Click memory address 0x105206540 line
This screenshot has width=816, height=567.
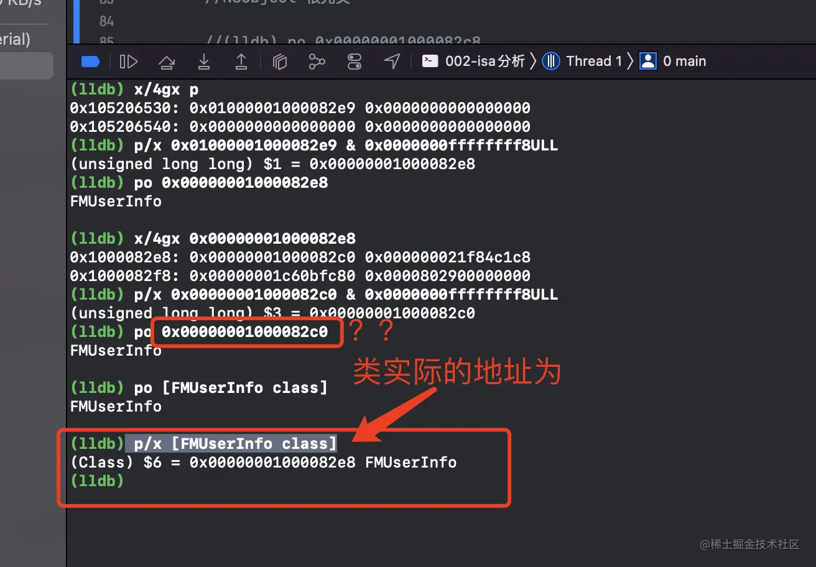coord(300,127)
